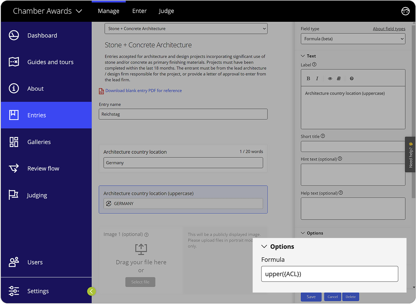The image size is (416, 305).
Task: Toggle italic formatting in the Label editor
Action: point(317,78)
